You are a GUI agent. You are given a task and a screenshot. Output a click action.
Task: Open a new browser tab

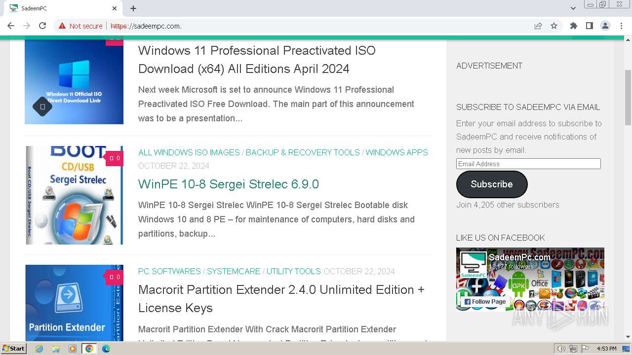click(x=133, y=8)
